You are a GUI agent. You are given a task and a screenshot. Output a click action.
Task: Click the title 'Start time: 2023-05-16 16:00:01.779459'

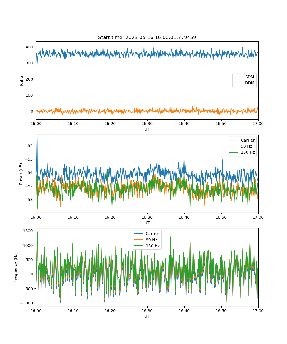147,38
